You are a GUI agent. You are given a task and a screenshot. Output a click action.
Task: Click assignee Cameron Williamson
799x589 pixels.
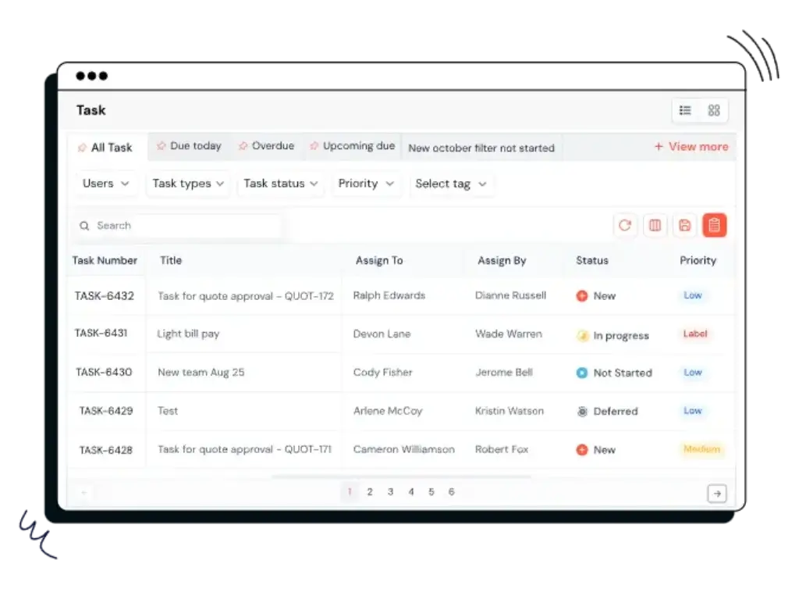[x=403, y=449]
